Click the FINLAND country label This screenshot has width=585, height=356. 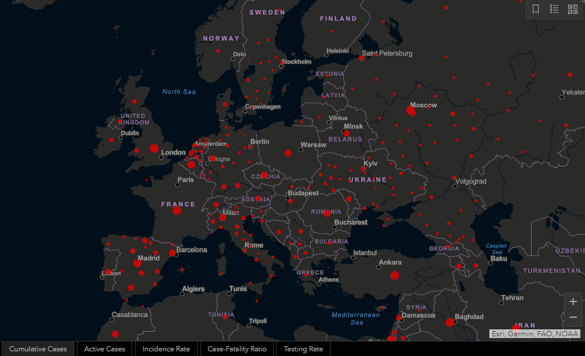coord(339,19)
